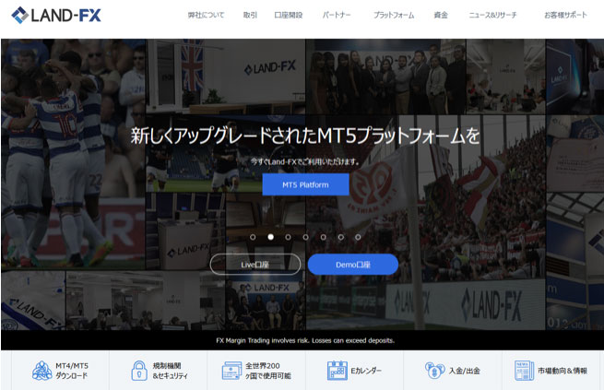Click the padlock security icon

coord(139,371)
